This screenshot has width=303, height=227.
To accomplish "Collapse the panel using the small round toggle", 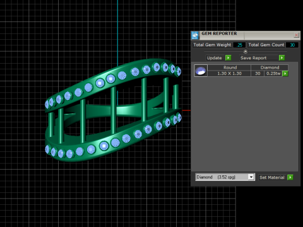I will point(246,51).
